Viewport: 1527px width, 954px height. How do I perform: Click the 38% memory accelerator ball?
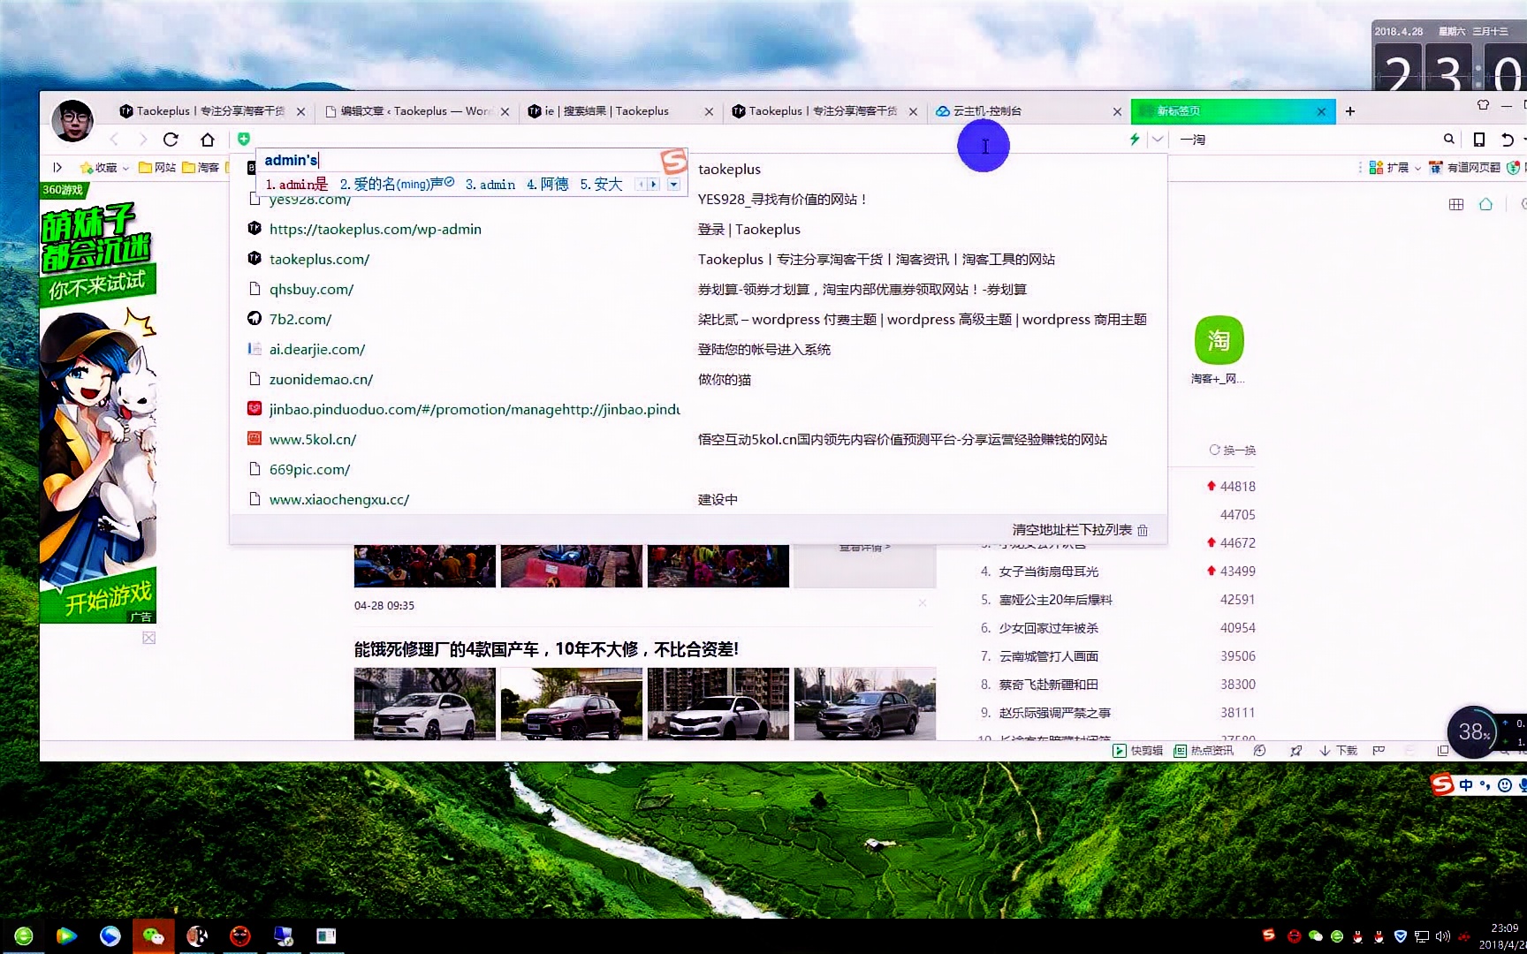(x=1473, y=731)
